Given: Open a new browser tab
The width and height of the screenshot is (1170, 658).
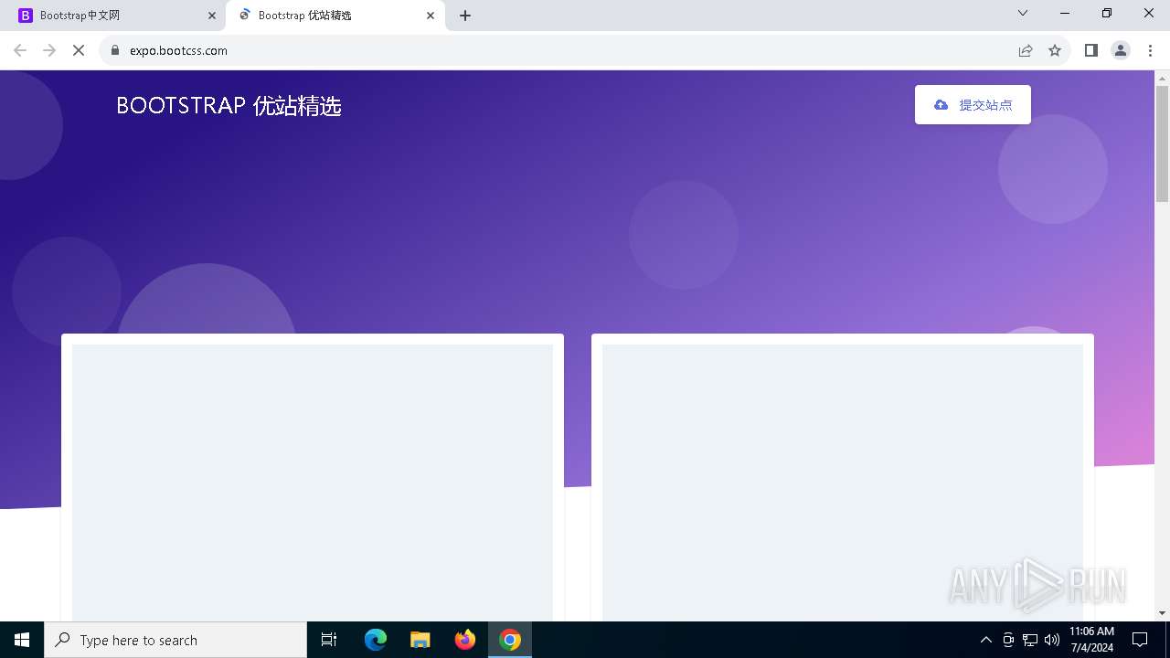Looking at the screenshot, I should (x=465, y=16).
